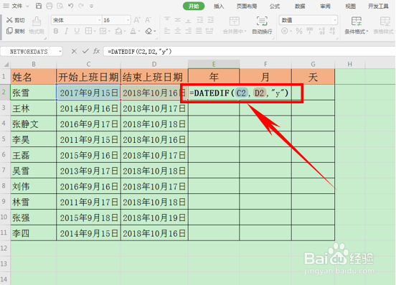396x285 pixels.
Task: Decrease decimal places icon
Action: click(x=332, y=31)
